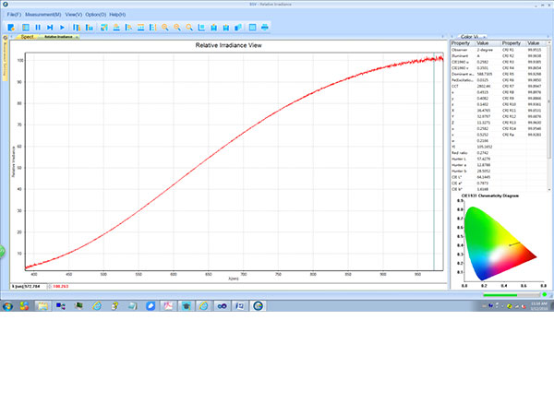554x415 pixels.
Task: Click the first magnifier zoom icon
Action: (x=165, y=28)
